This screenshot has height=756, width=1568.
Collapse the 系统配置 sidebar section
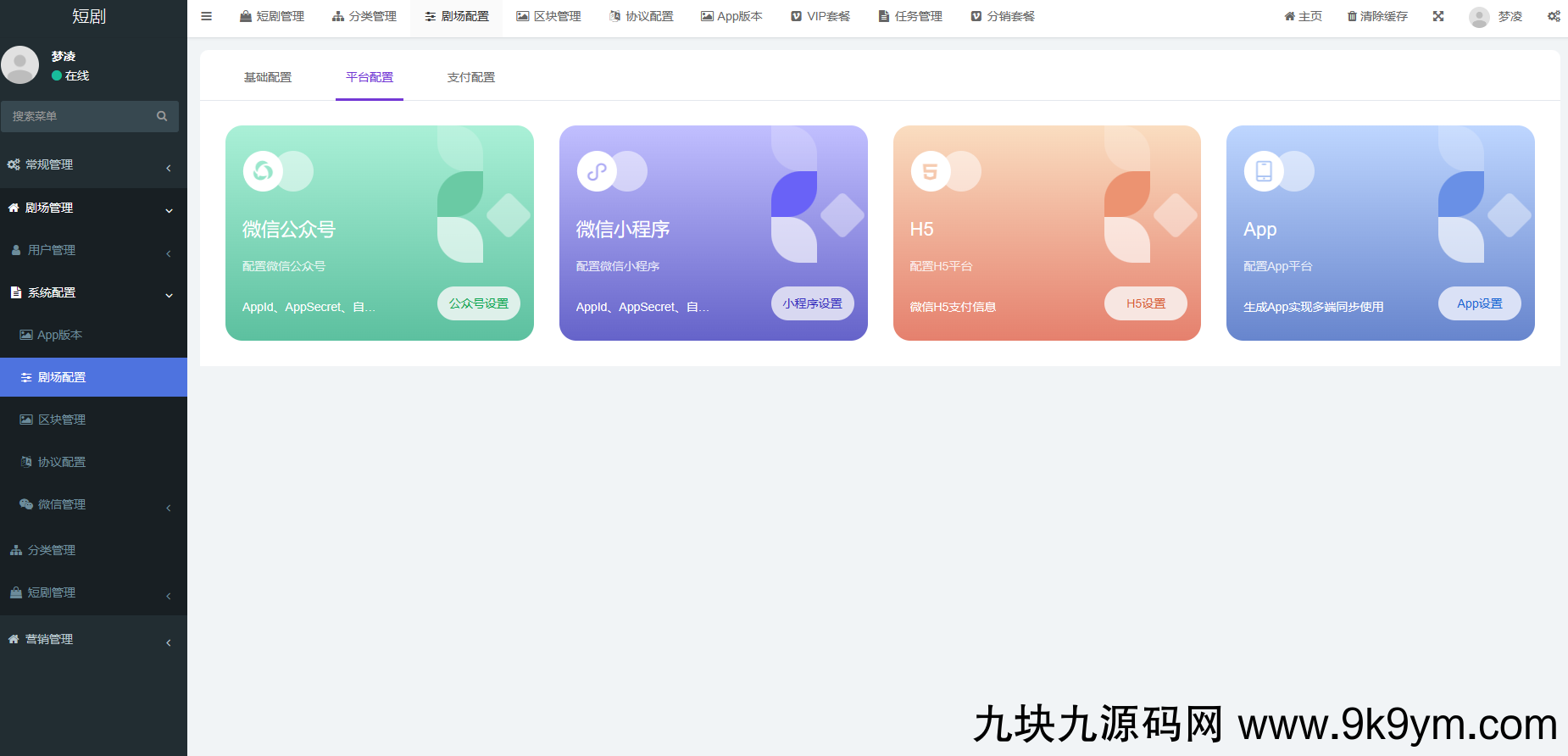(x=93, y=292)
